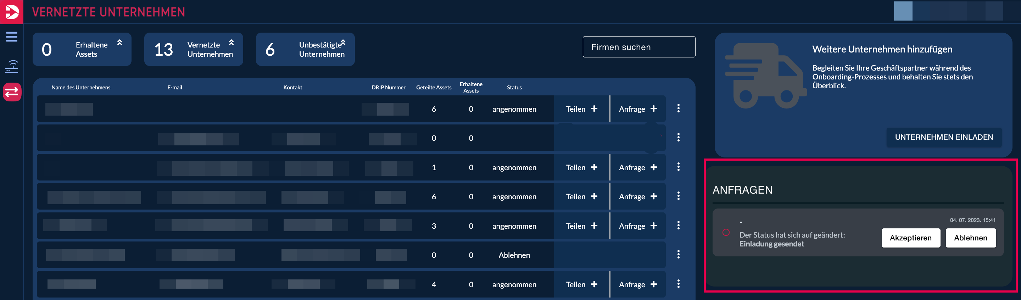Click the Status column header
Image resolution: width=1021 pixels, height=300 pixels.
click(x=514, y=88)
